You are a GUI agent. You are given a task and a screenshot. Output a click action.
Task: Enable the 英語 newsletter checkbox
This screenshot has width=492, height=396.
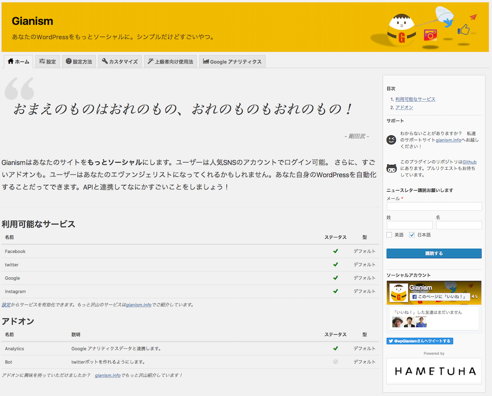389,235
